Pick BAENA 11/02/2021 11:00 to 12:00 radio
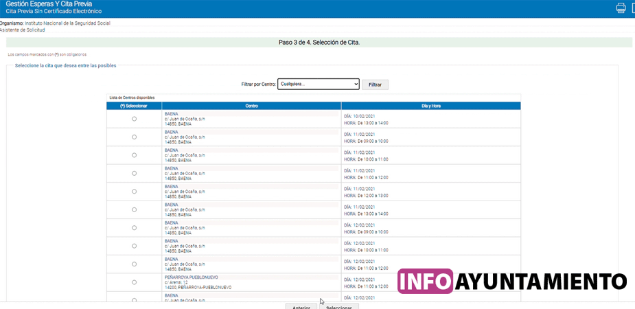The width and height of the screenshot is (635, 309). click(x=134, y=173)
